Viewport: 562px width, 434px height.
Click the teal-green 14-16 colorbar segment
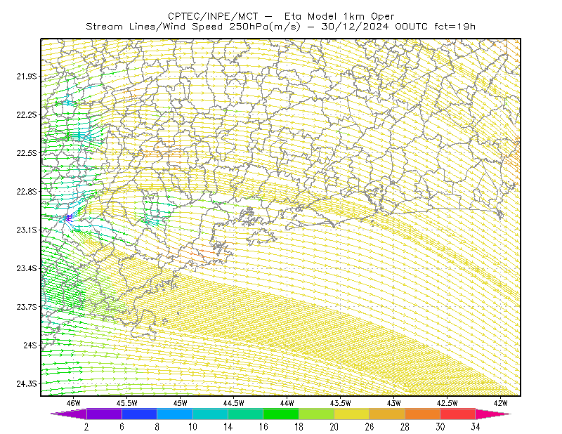click(x=245, y=414)
